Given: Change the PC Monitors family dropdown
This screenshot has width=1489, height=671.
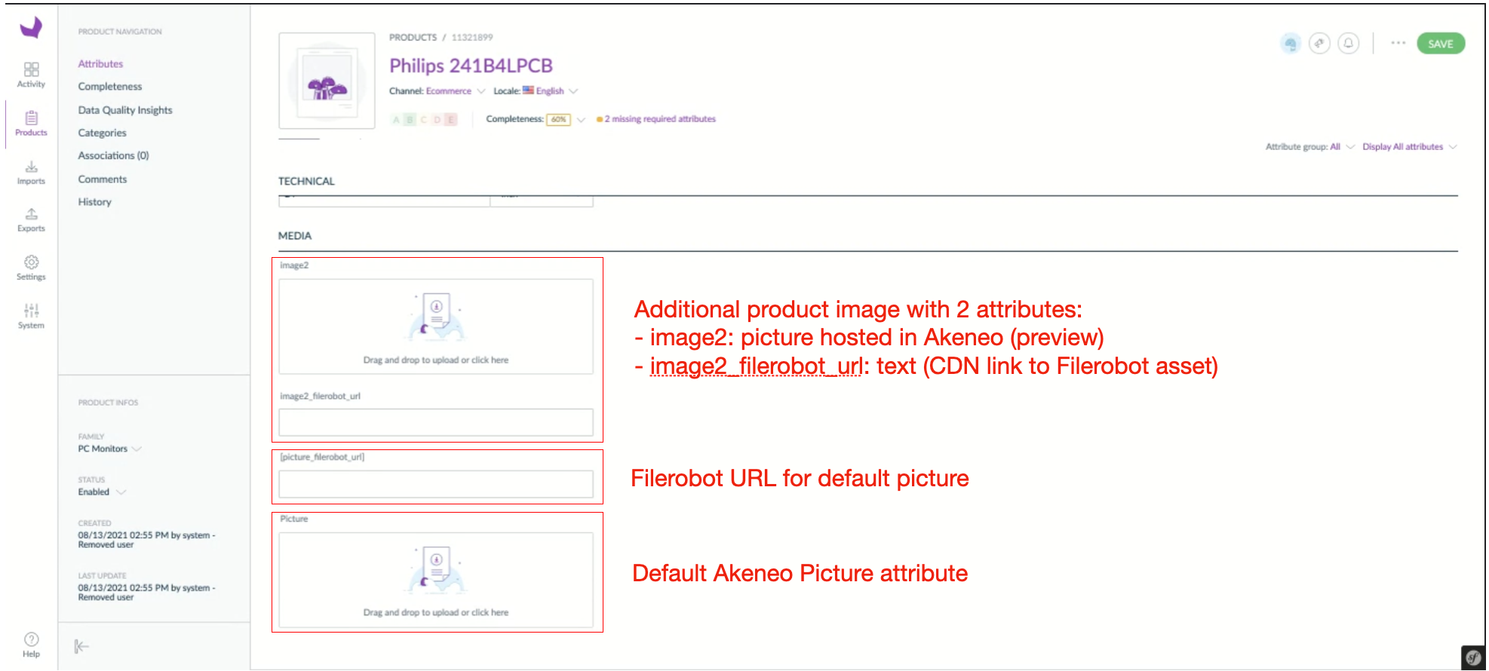Looking at the screenshot, I should click(109, 449).
